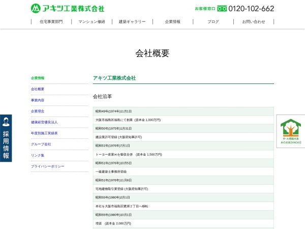The width and height of the screenshot is (305, 229).
Task: Select the トーヨー産業 吸収合併 row
Action: (x=184, y=154)
